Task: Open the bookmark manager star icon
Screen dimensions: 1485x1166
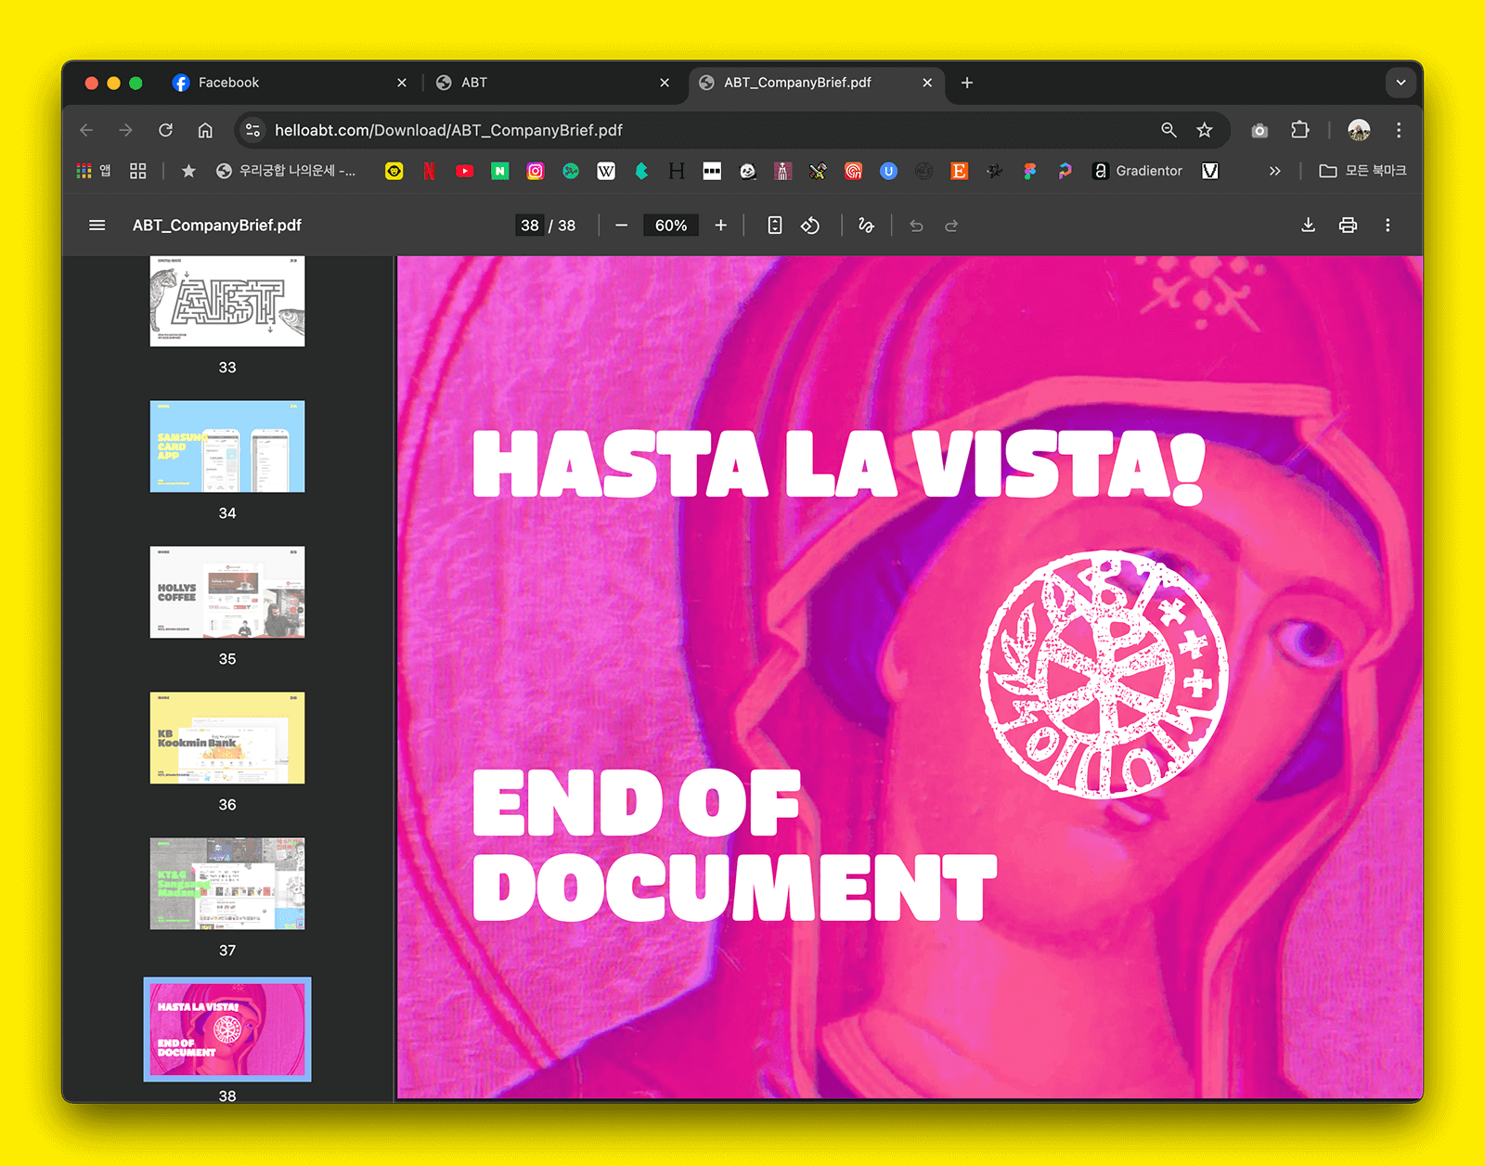Action: tap(188, 171)
